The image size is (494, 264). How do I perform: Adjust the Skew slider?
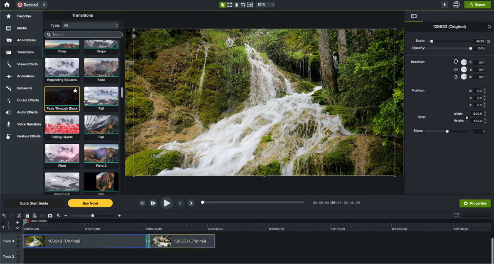click(447, 131)
